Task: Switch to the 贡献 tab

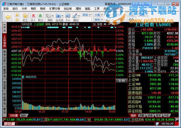Action: coord(141,115)
